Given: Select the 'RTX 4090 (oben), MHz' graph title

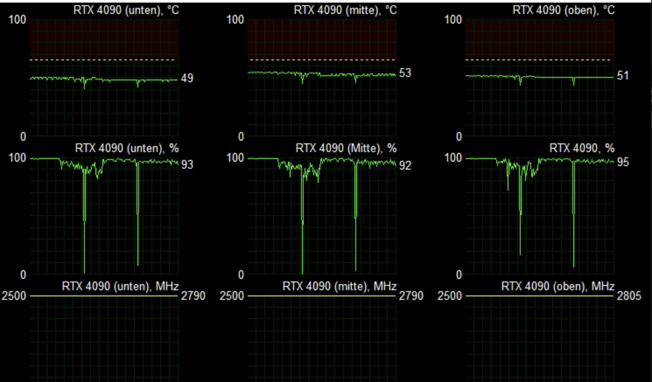Looking at the screenshot, I should 558,286.
